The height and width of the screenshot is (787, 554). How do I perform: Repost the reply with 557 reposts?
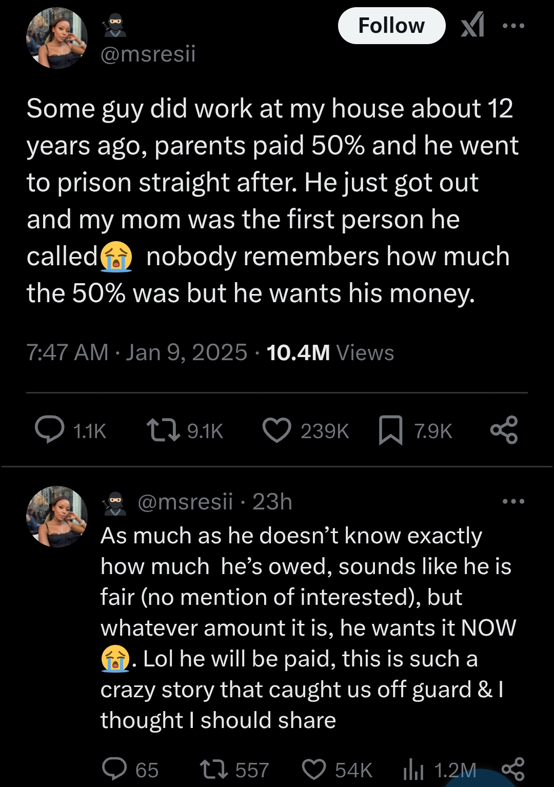pos(214,769)
